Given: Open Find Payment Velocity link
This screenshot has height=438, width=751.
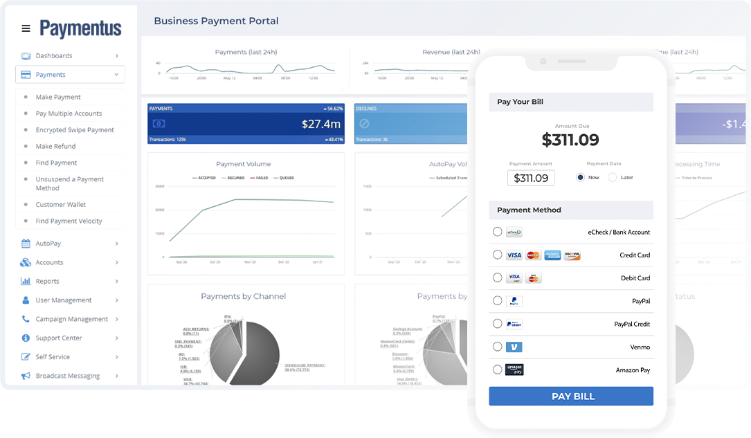Looking at the screenshot, I should [x=69, y=221].
